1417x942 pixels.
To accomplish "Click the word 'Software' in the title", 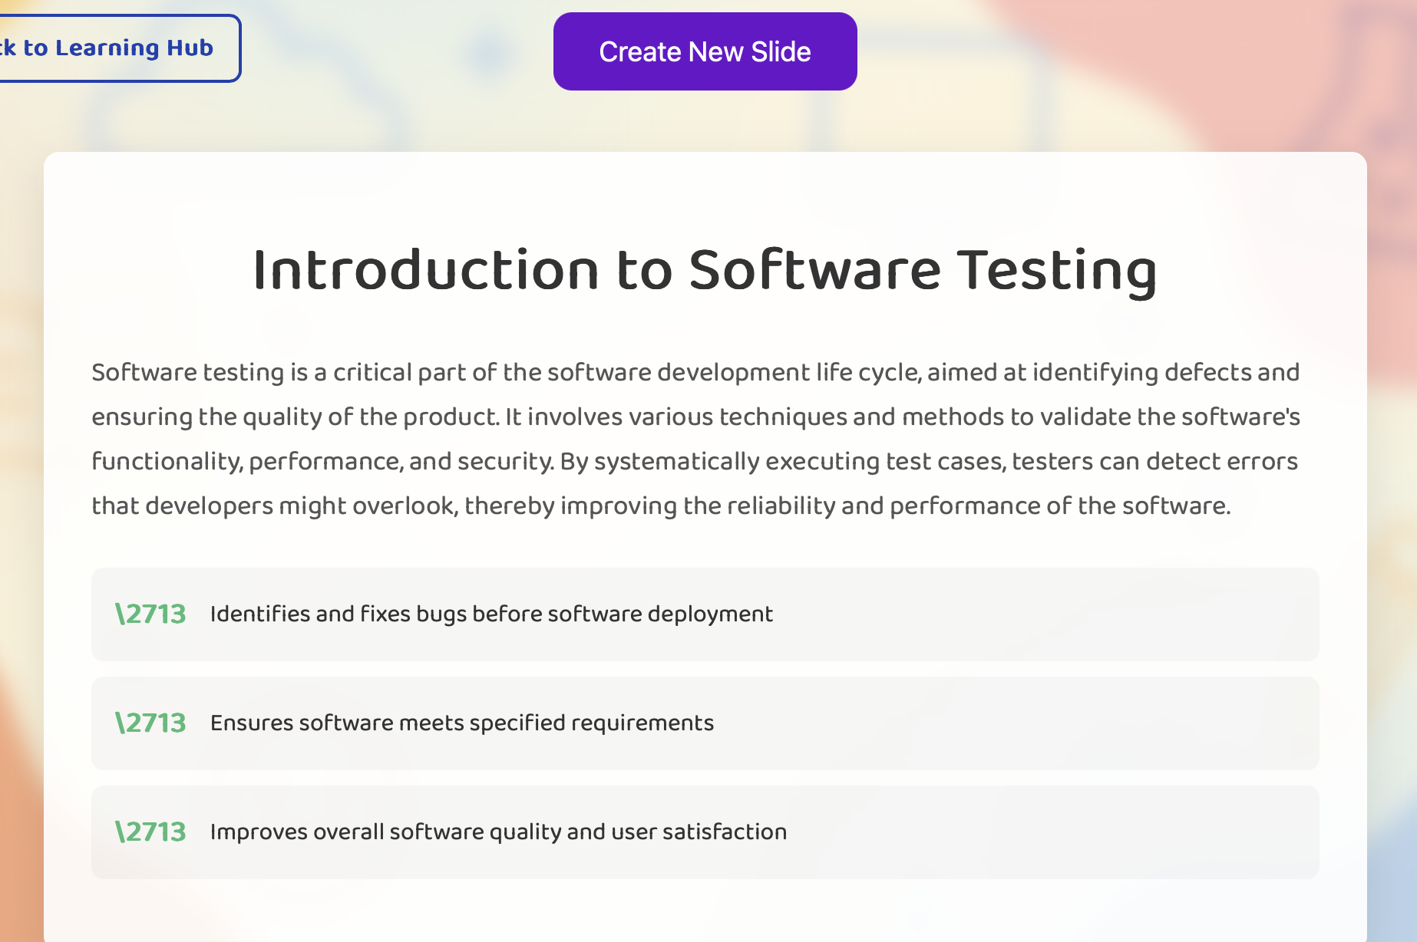I will [814, 271].
